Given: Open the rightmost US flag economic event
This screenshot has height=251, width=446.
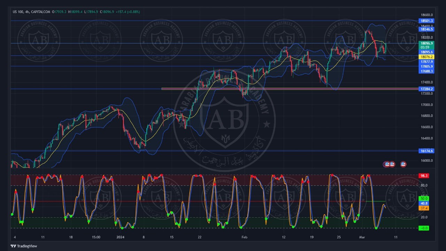Looking at the screenshot, I should [403, 164].
